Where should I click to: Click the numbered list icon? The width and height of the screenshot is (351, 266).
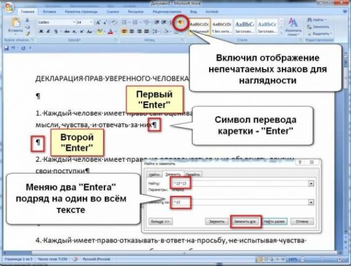coord(135,22)
